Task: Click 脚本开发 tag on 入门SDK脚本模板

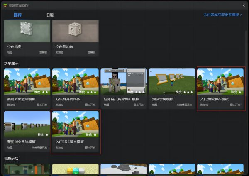Action: (x=90, y=147)
